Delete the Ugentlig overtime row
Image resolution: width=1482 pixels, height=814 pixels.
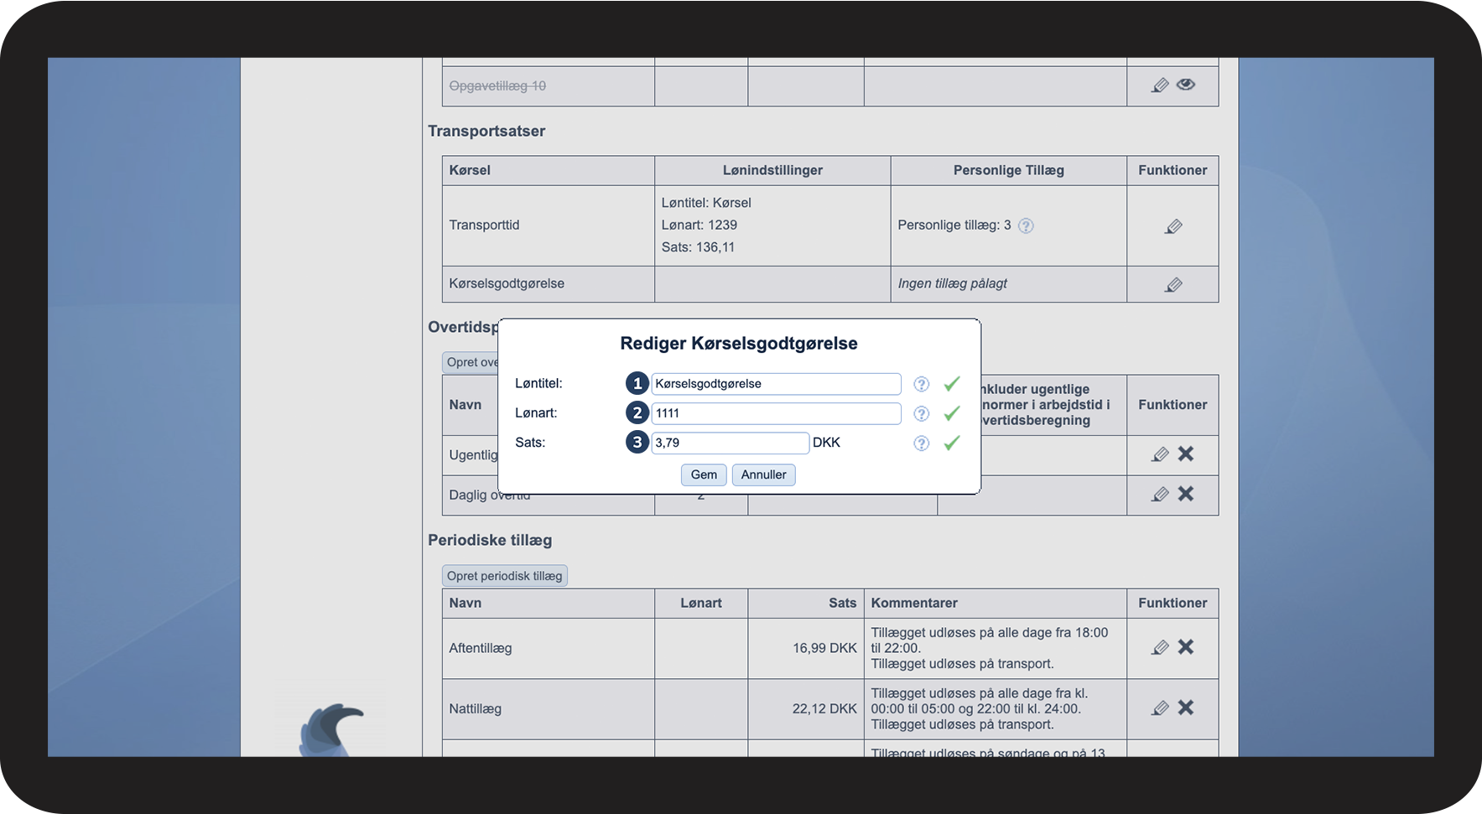[x=1185, y=454]
